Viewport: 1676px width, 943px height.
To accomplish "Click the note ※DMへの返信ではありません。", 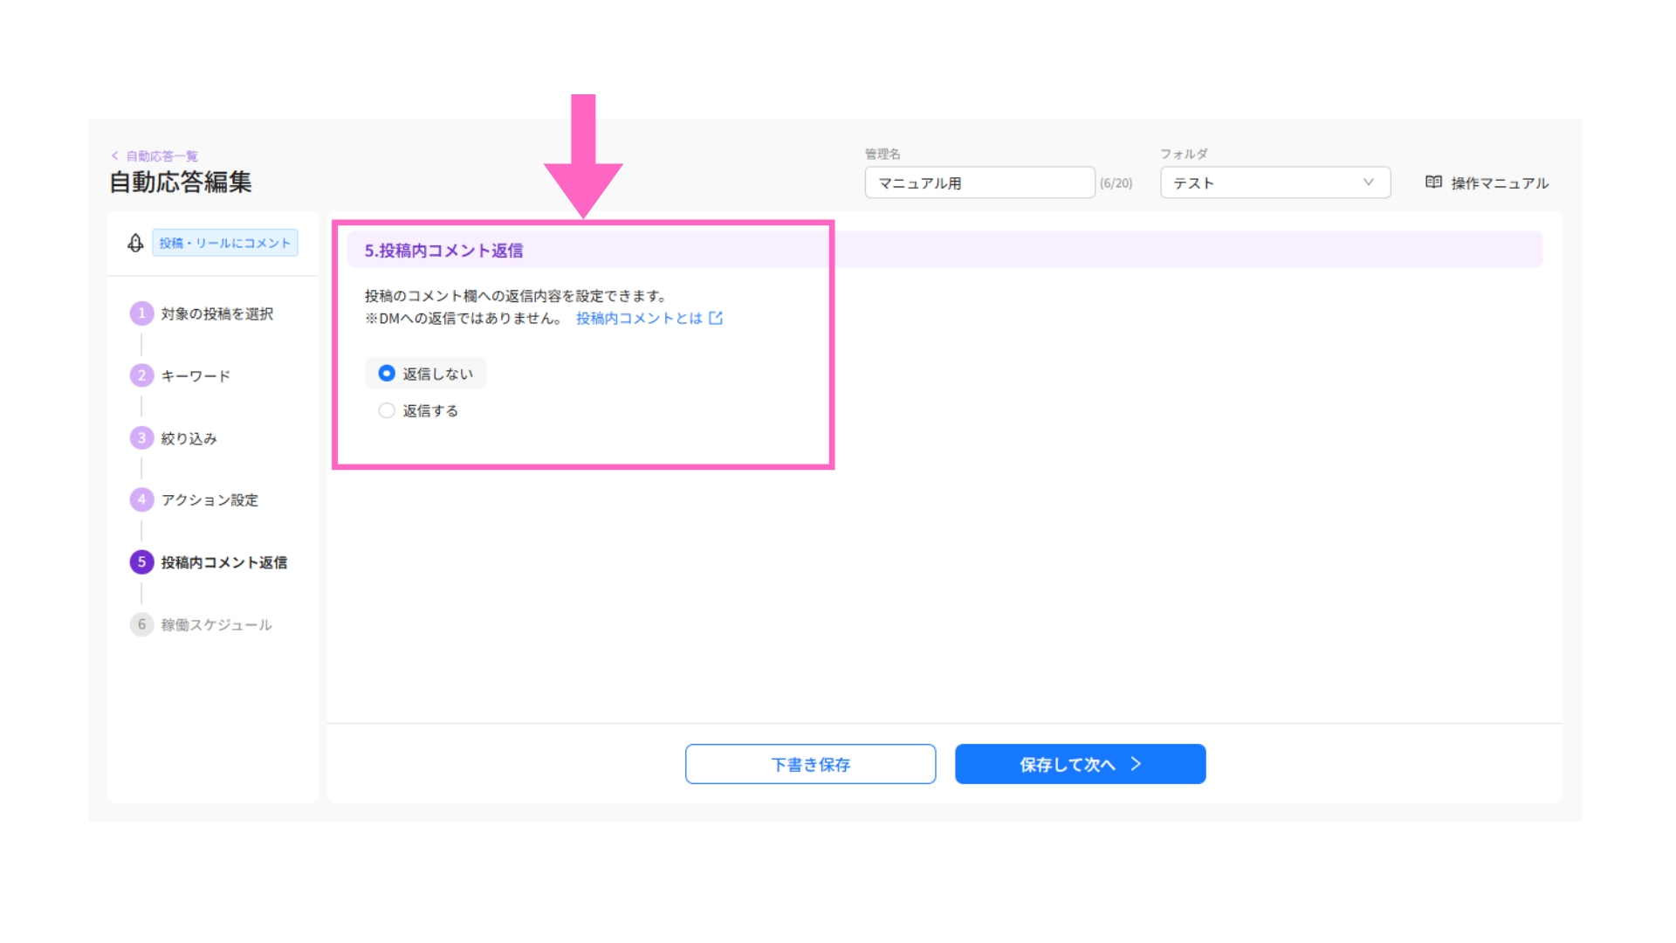I will pos(465,319).
